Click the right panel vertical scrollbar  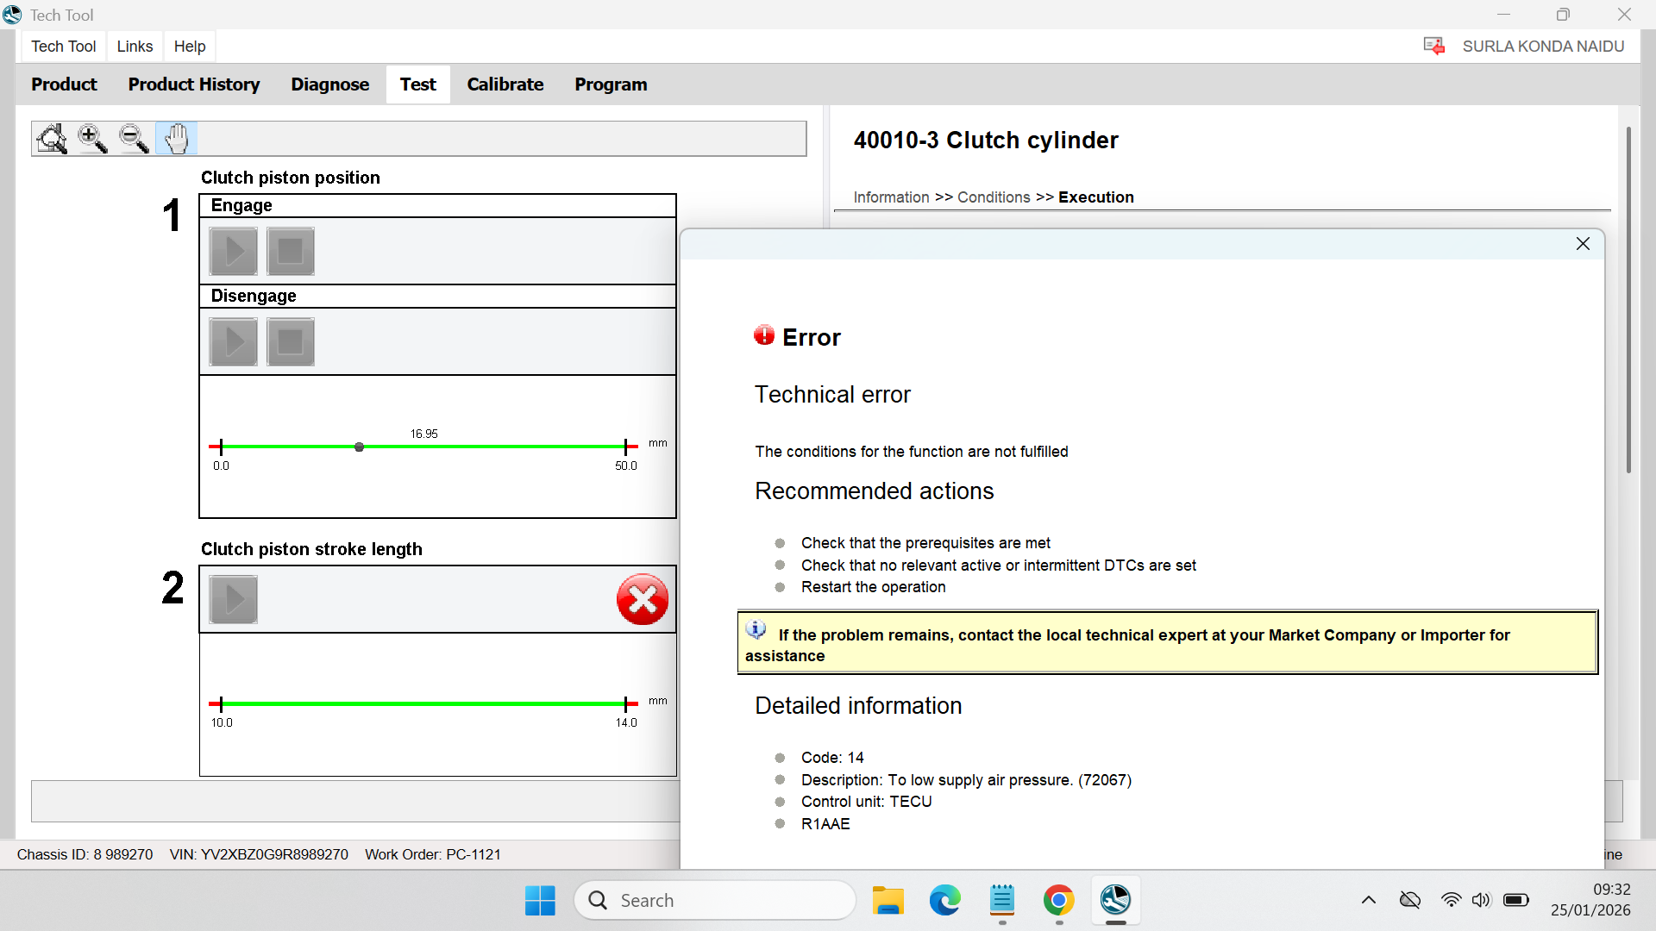1628,299
